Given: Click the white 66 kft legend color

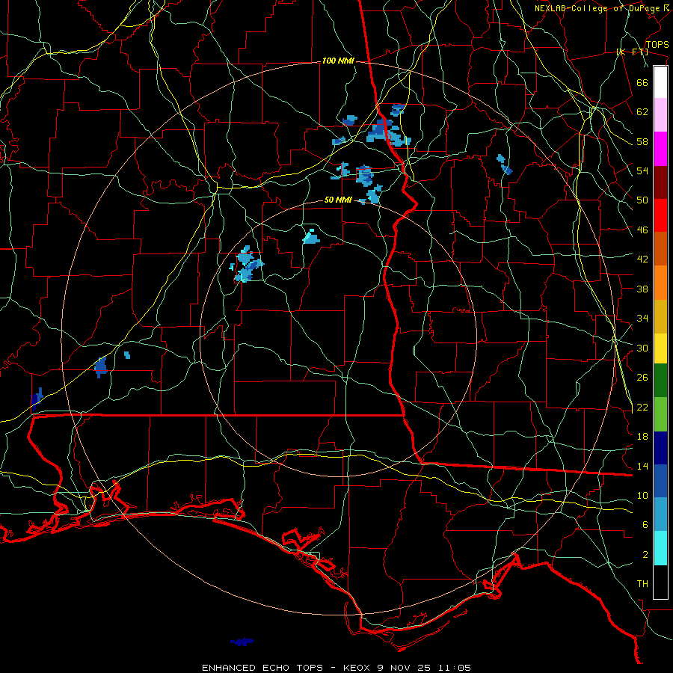Looking at the screenshot, I should pos(660,82).
